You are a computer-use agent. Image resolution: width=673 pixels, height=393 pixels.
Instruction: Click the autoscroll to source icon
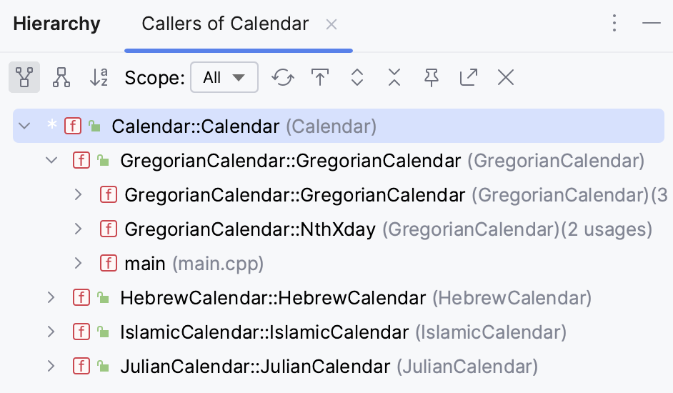point(320,77)
